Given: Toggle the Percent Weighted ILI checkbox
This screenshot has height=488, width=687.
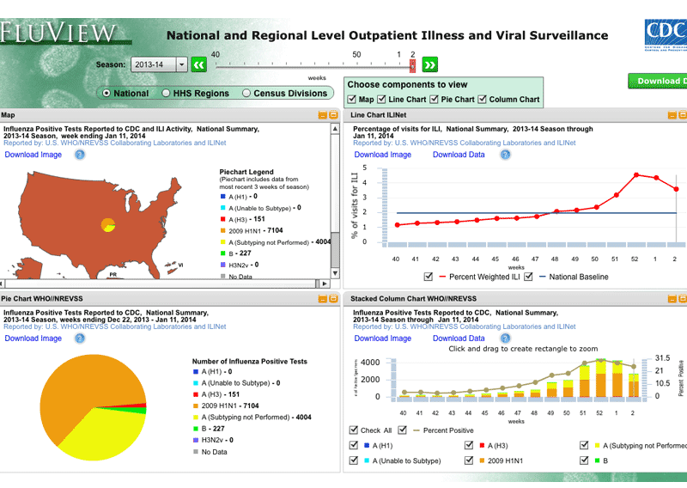Looking at the screenshot, I should tap(429, 278).
